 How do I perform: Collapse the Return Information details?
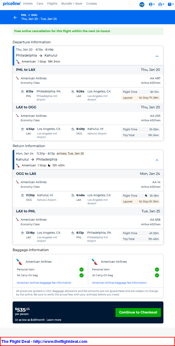157,160
